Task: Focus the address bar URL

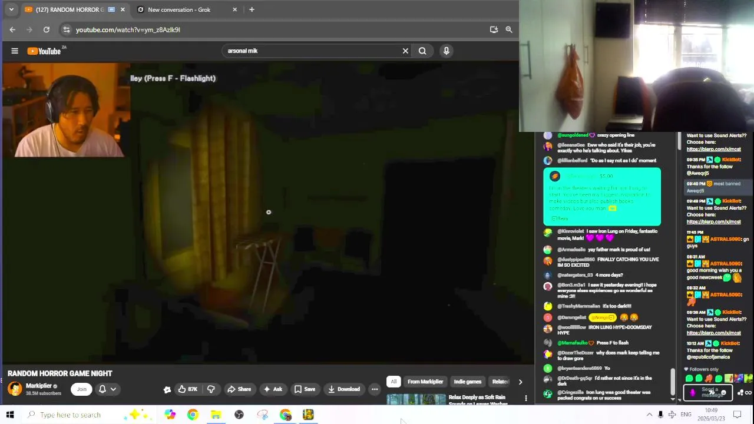Action: (128, 29)
